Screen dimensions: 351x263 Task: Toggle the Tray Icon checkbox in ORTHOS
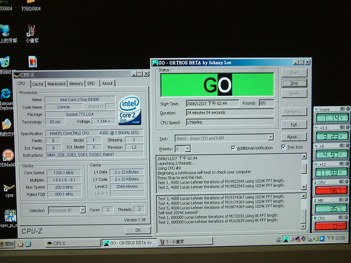283,147
